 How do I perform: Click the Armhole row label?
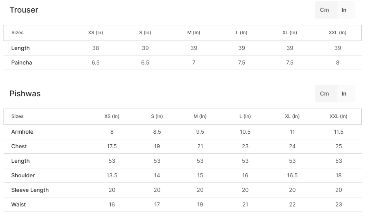pyautogui.click(x=22, y=132)
